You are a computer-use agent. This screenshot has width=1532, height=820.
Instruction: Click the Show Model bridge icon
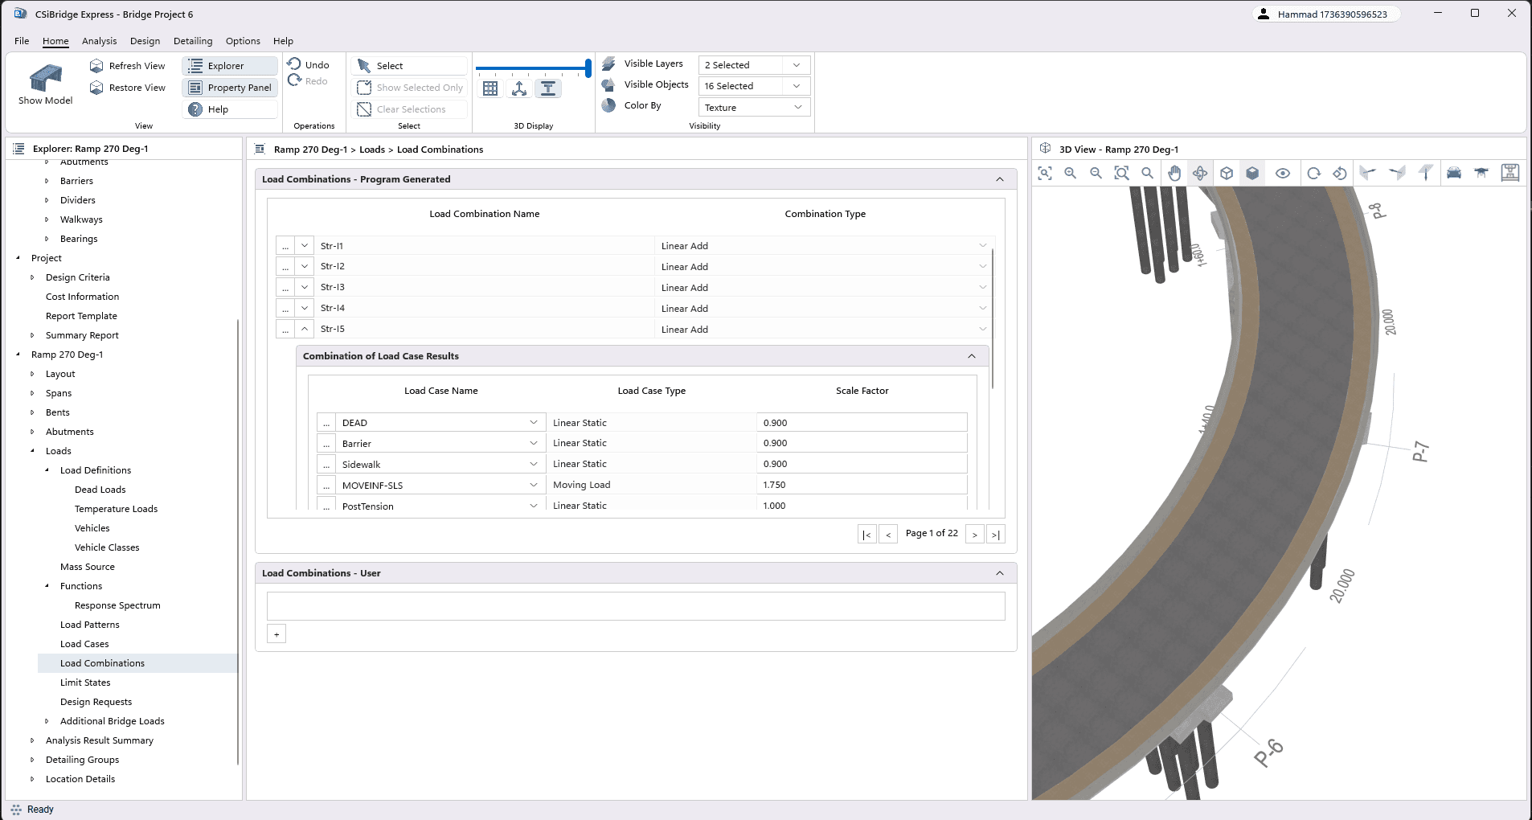(46, 79)
